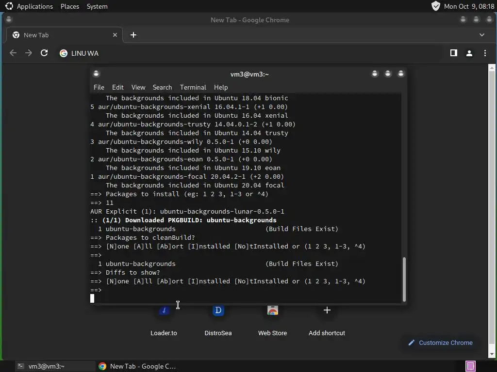Go forward with Chrome's forward arrow
497x372 pixels.
(29, 53)
